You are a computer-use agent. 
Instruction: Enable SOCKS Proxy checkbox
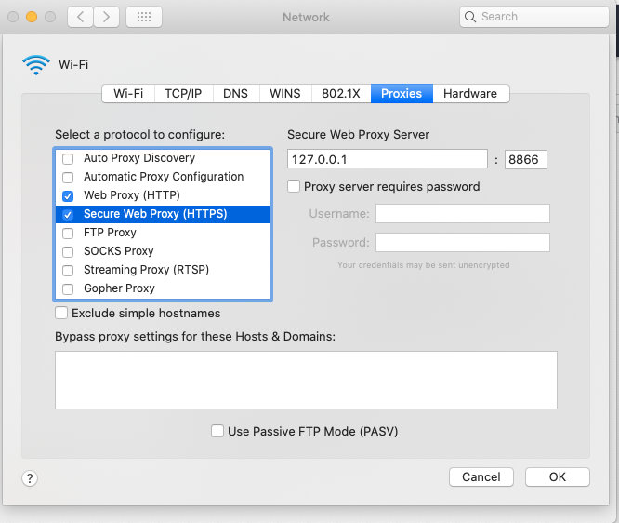click(x=68, y=251)
